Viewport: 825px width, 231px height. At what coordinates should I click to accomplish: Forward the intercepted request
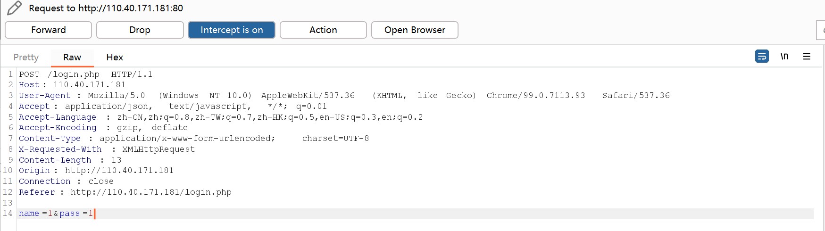[48, 30]
